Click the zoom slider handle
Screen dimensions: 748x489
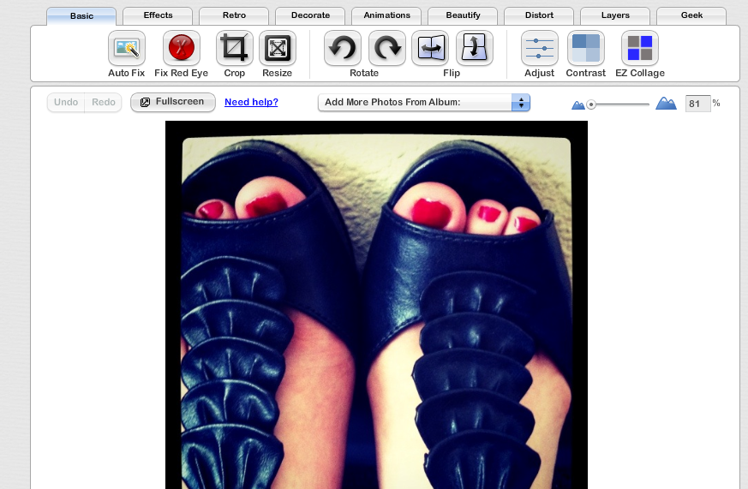point(591,104)
